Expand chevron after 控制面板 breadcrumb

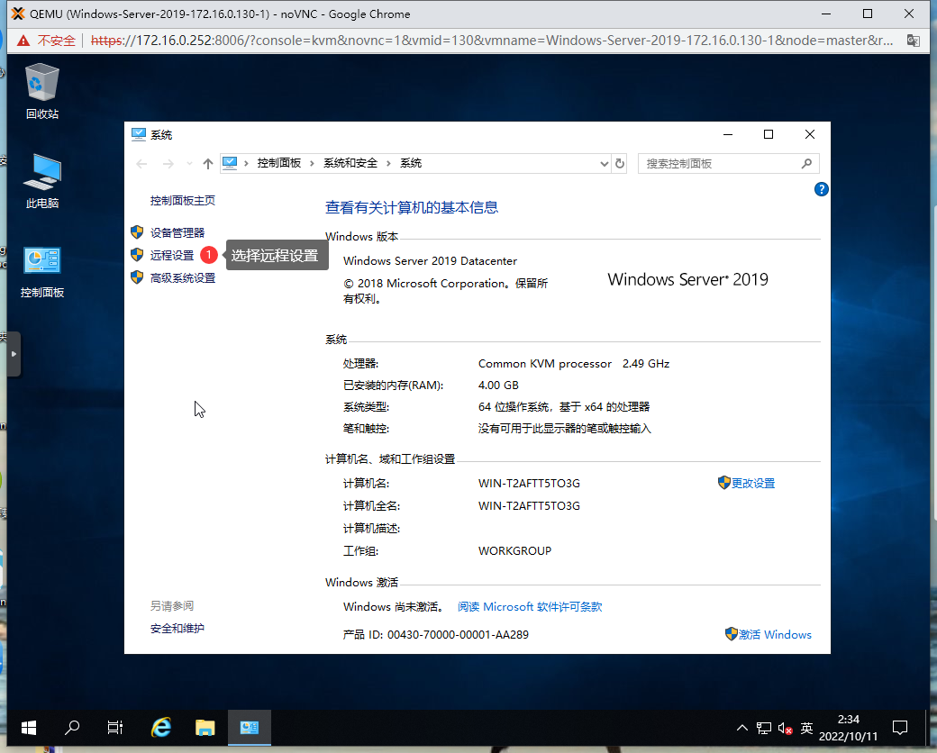click(x=312, y=163)
